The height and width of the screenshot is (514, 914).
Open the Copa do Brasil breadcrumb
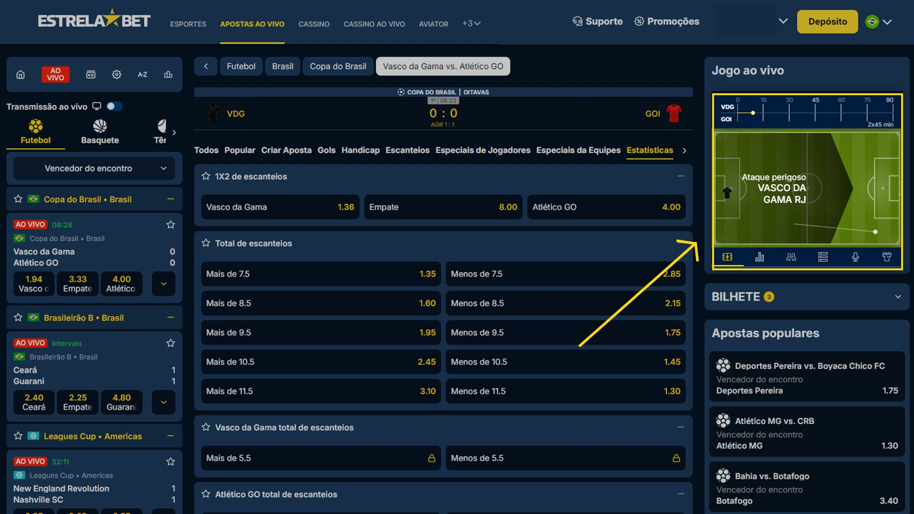pos(338,66)
